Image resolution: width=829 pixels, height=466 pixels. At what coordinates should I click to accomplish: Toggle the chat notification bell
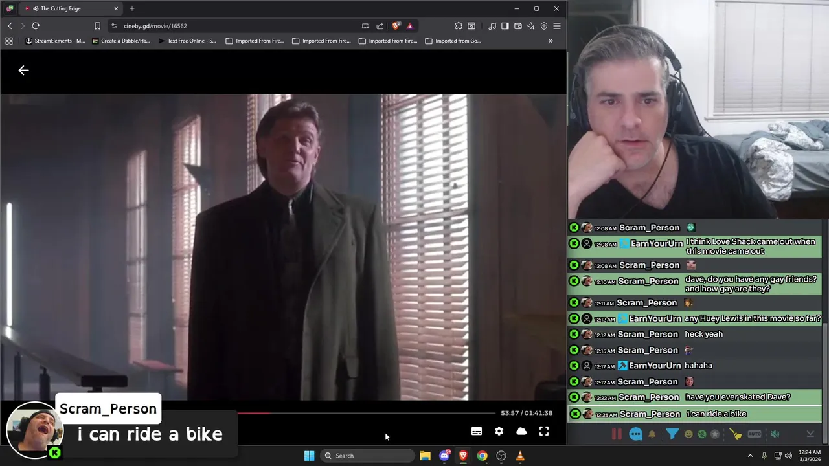point(652,434)
